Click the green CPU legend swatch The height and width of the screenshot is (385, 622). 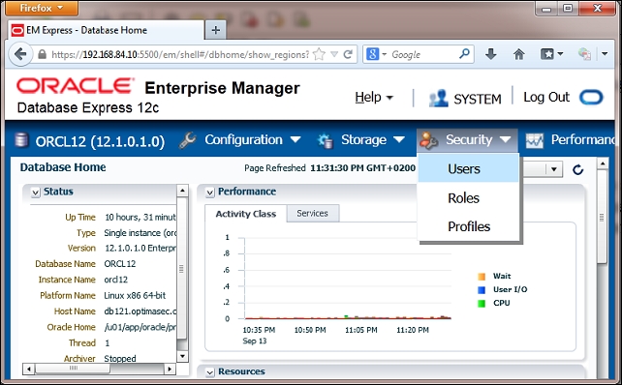482,304
